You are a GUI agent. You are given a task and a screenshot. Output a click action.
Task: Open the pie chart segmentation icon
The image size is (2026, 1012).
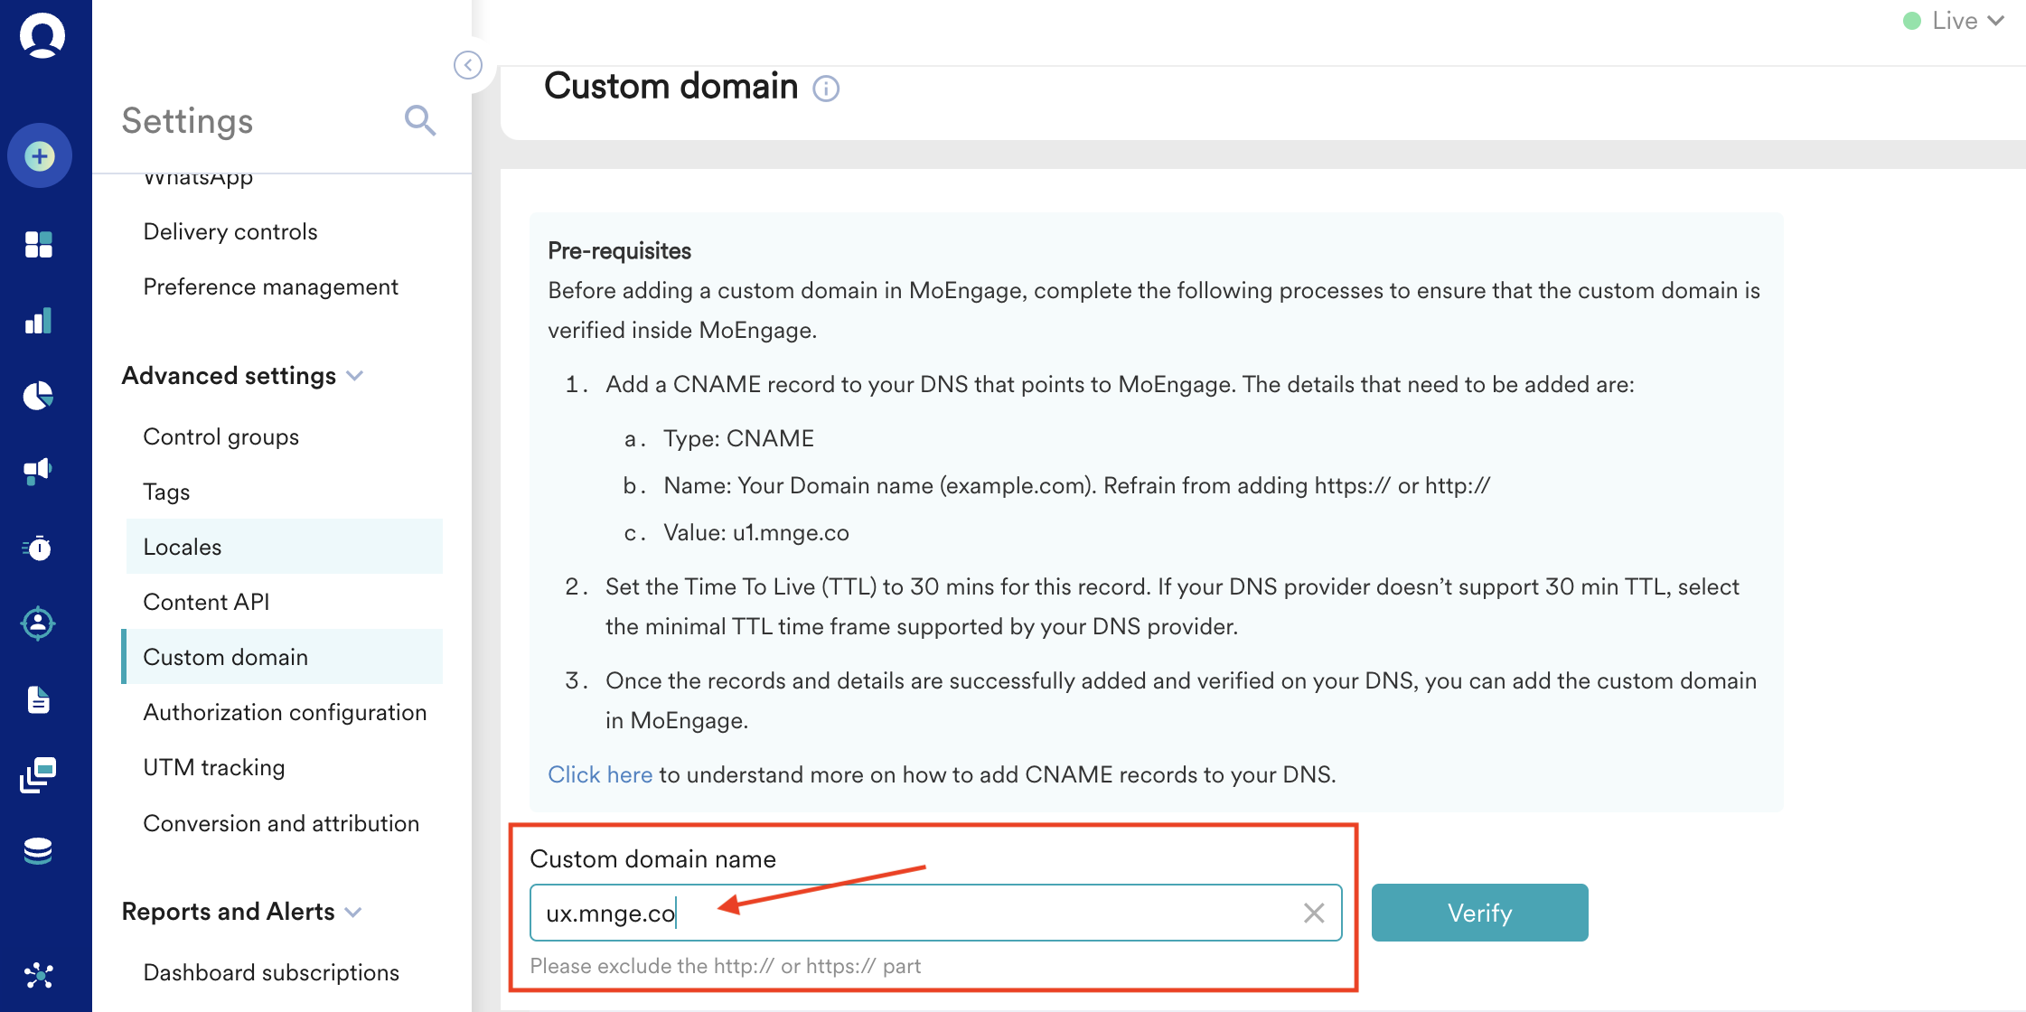click(x=39, y=396)
